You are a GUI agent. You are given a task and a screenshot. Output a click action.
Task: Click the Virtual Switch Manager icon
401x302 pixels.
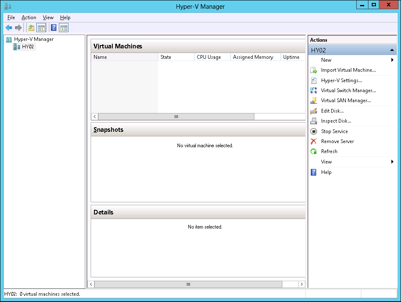pos(314,91)
